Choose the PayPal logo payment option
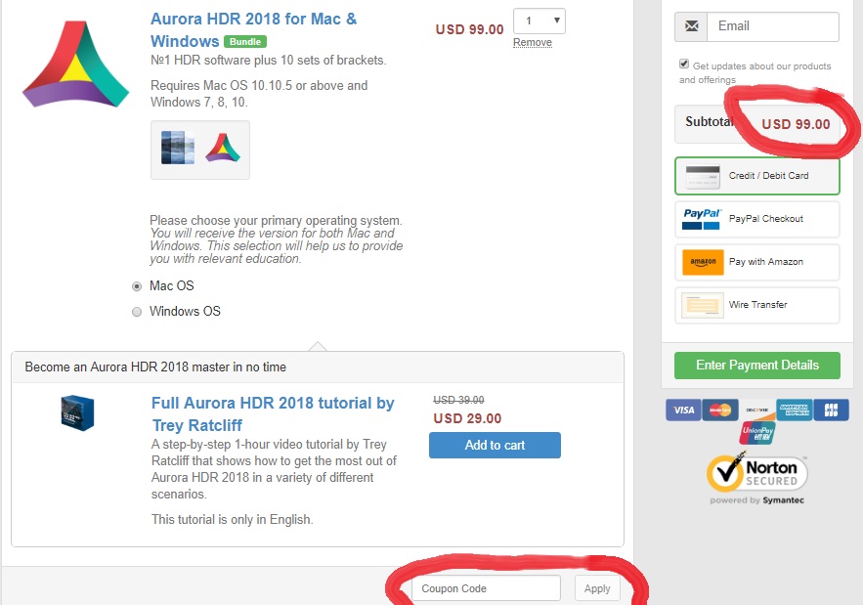 [x=702, y=219]
